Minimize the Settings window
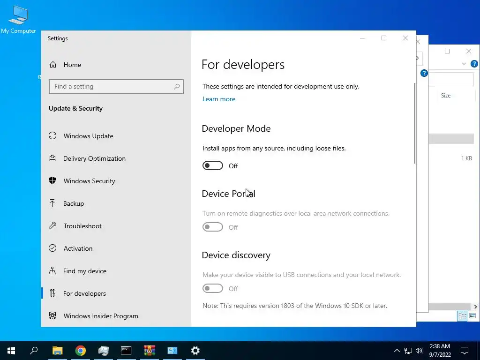480x360 pixels. 362,38
